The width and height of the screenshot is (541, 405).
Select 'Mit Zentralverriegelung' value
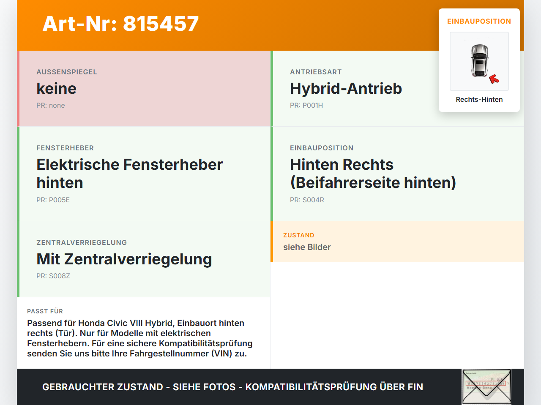(x=124, y=259)
